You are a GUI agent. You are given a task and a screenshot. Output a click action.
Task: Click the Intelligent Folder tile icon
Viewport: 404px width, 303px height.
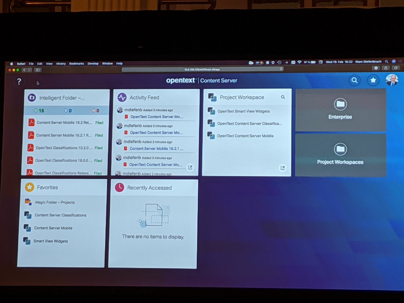click(32, 98)
